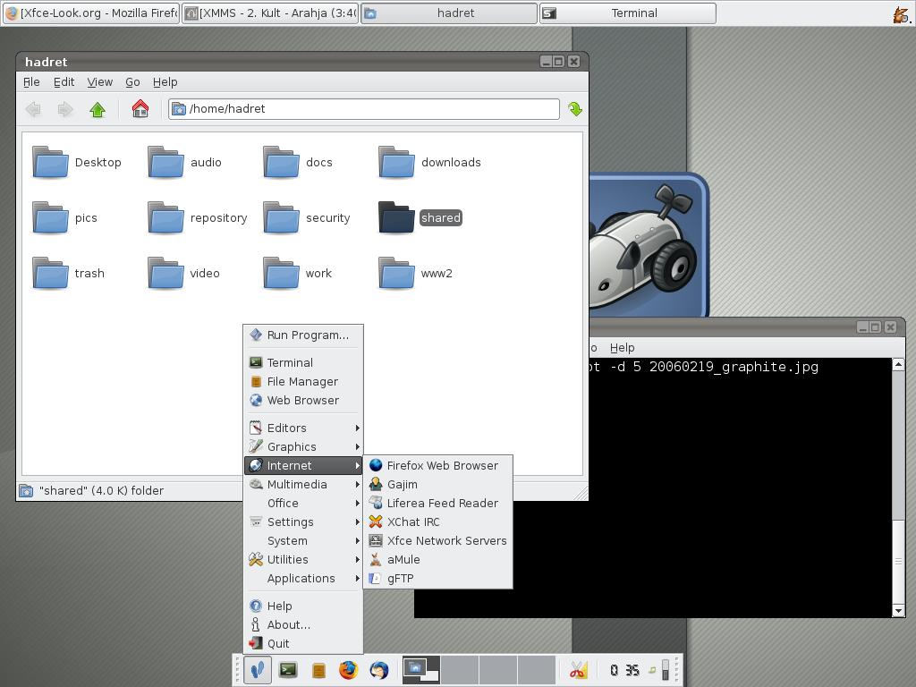Choose Web Browser in the Xfce menu
The image size is (916, 687).
pyautogui.click(x=304, y=400)
